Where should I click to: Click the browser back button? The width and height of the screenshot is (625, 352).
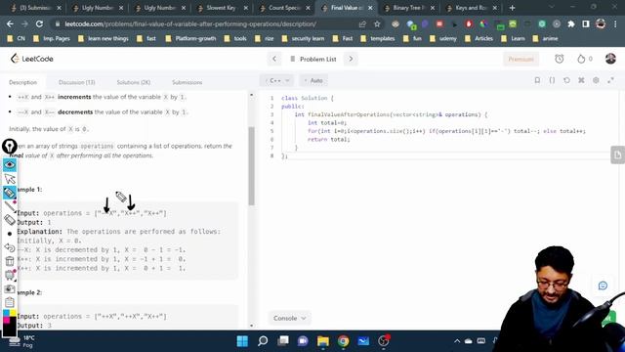coord(10,23)
